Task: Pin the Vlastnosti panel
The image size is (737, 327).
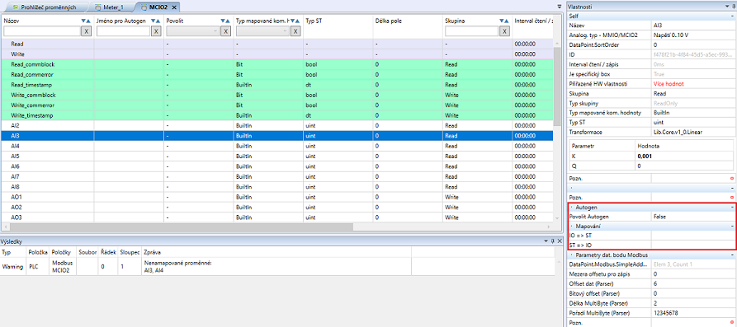Action: tap(733, 7)
